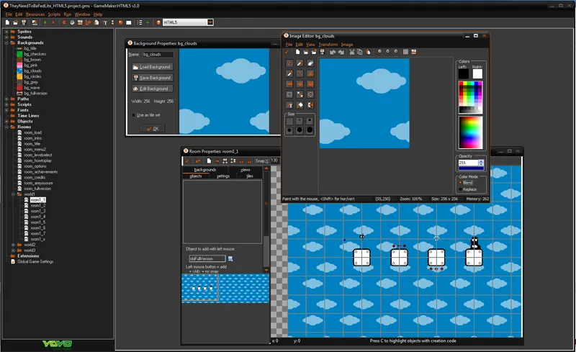Screen dimensions: 576x352
Task: Click Undo arrow in Room Properties toolbar
Action: pyautogui.click(x=198, y=161)
